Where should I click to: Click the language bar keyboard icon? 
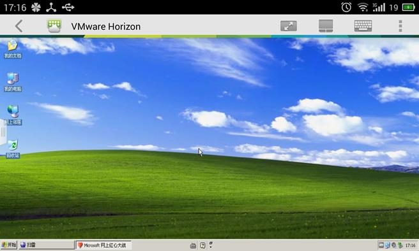click(x=193, y=245)
